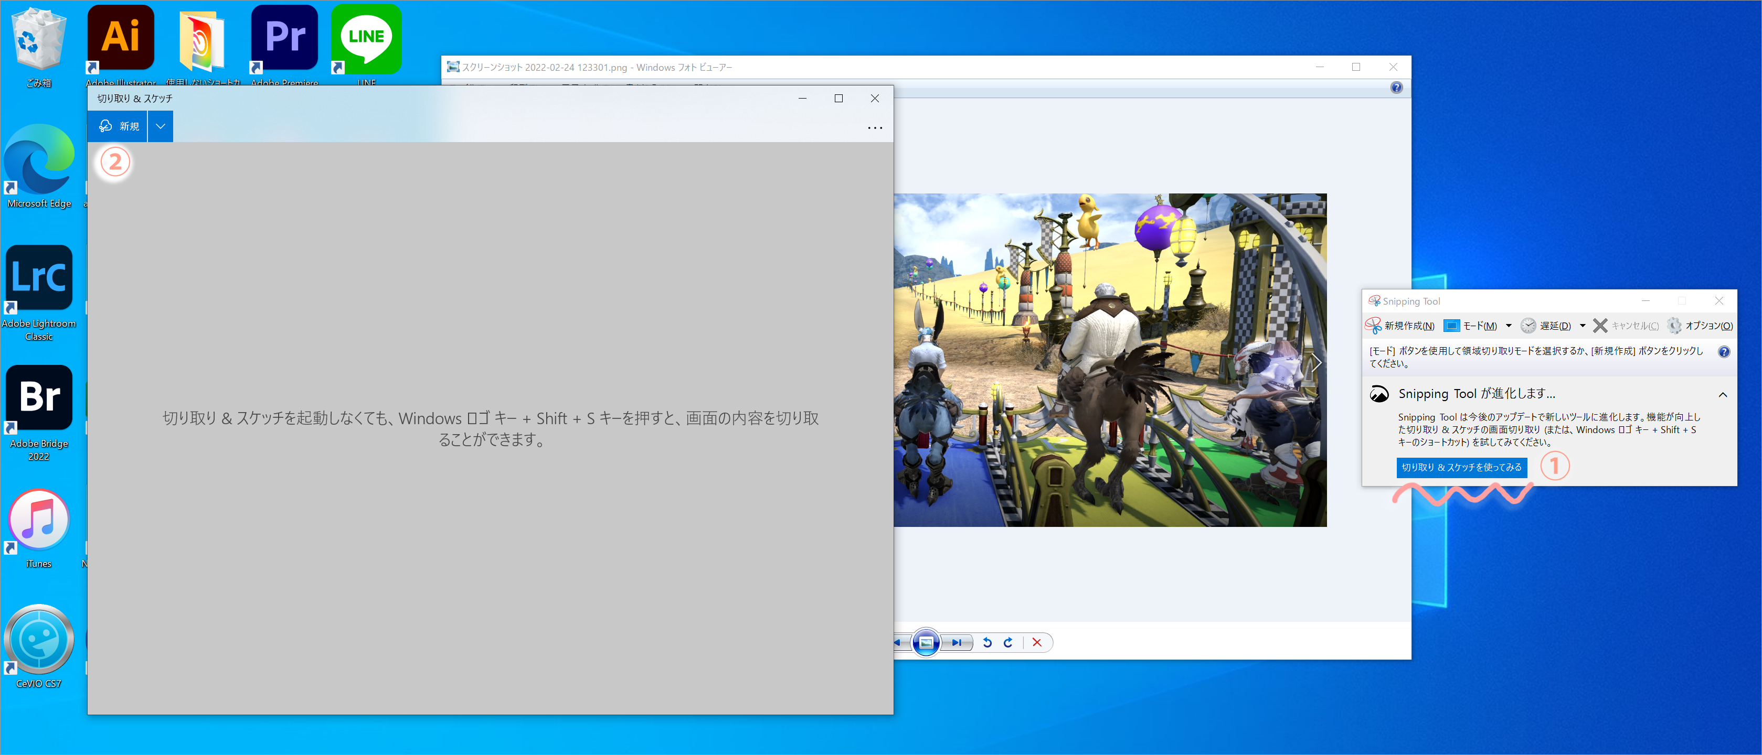Viewport: 1762px width, 755px height.
Task: Collapse the Snipping Tool が進化します section
Action: pyautogui.click(x=1722, y=395)
